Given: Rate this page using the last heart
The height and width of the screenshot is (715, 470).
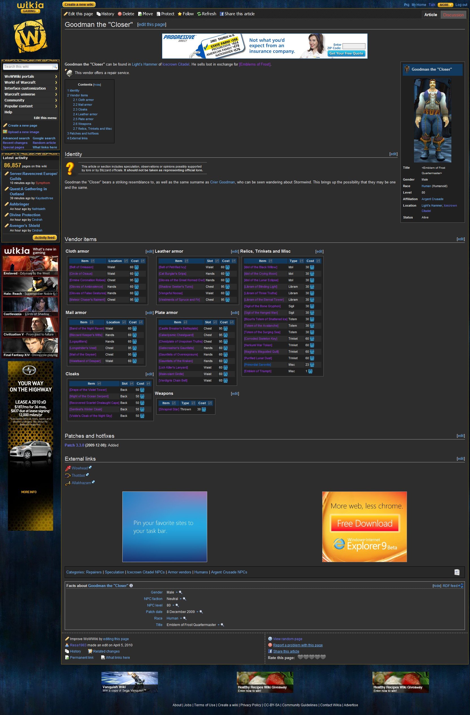Looking at the screenshot, I should (x=323, y=657).
